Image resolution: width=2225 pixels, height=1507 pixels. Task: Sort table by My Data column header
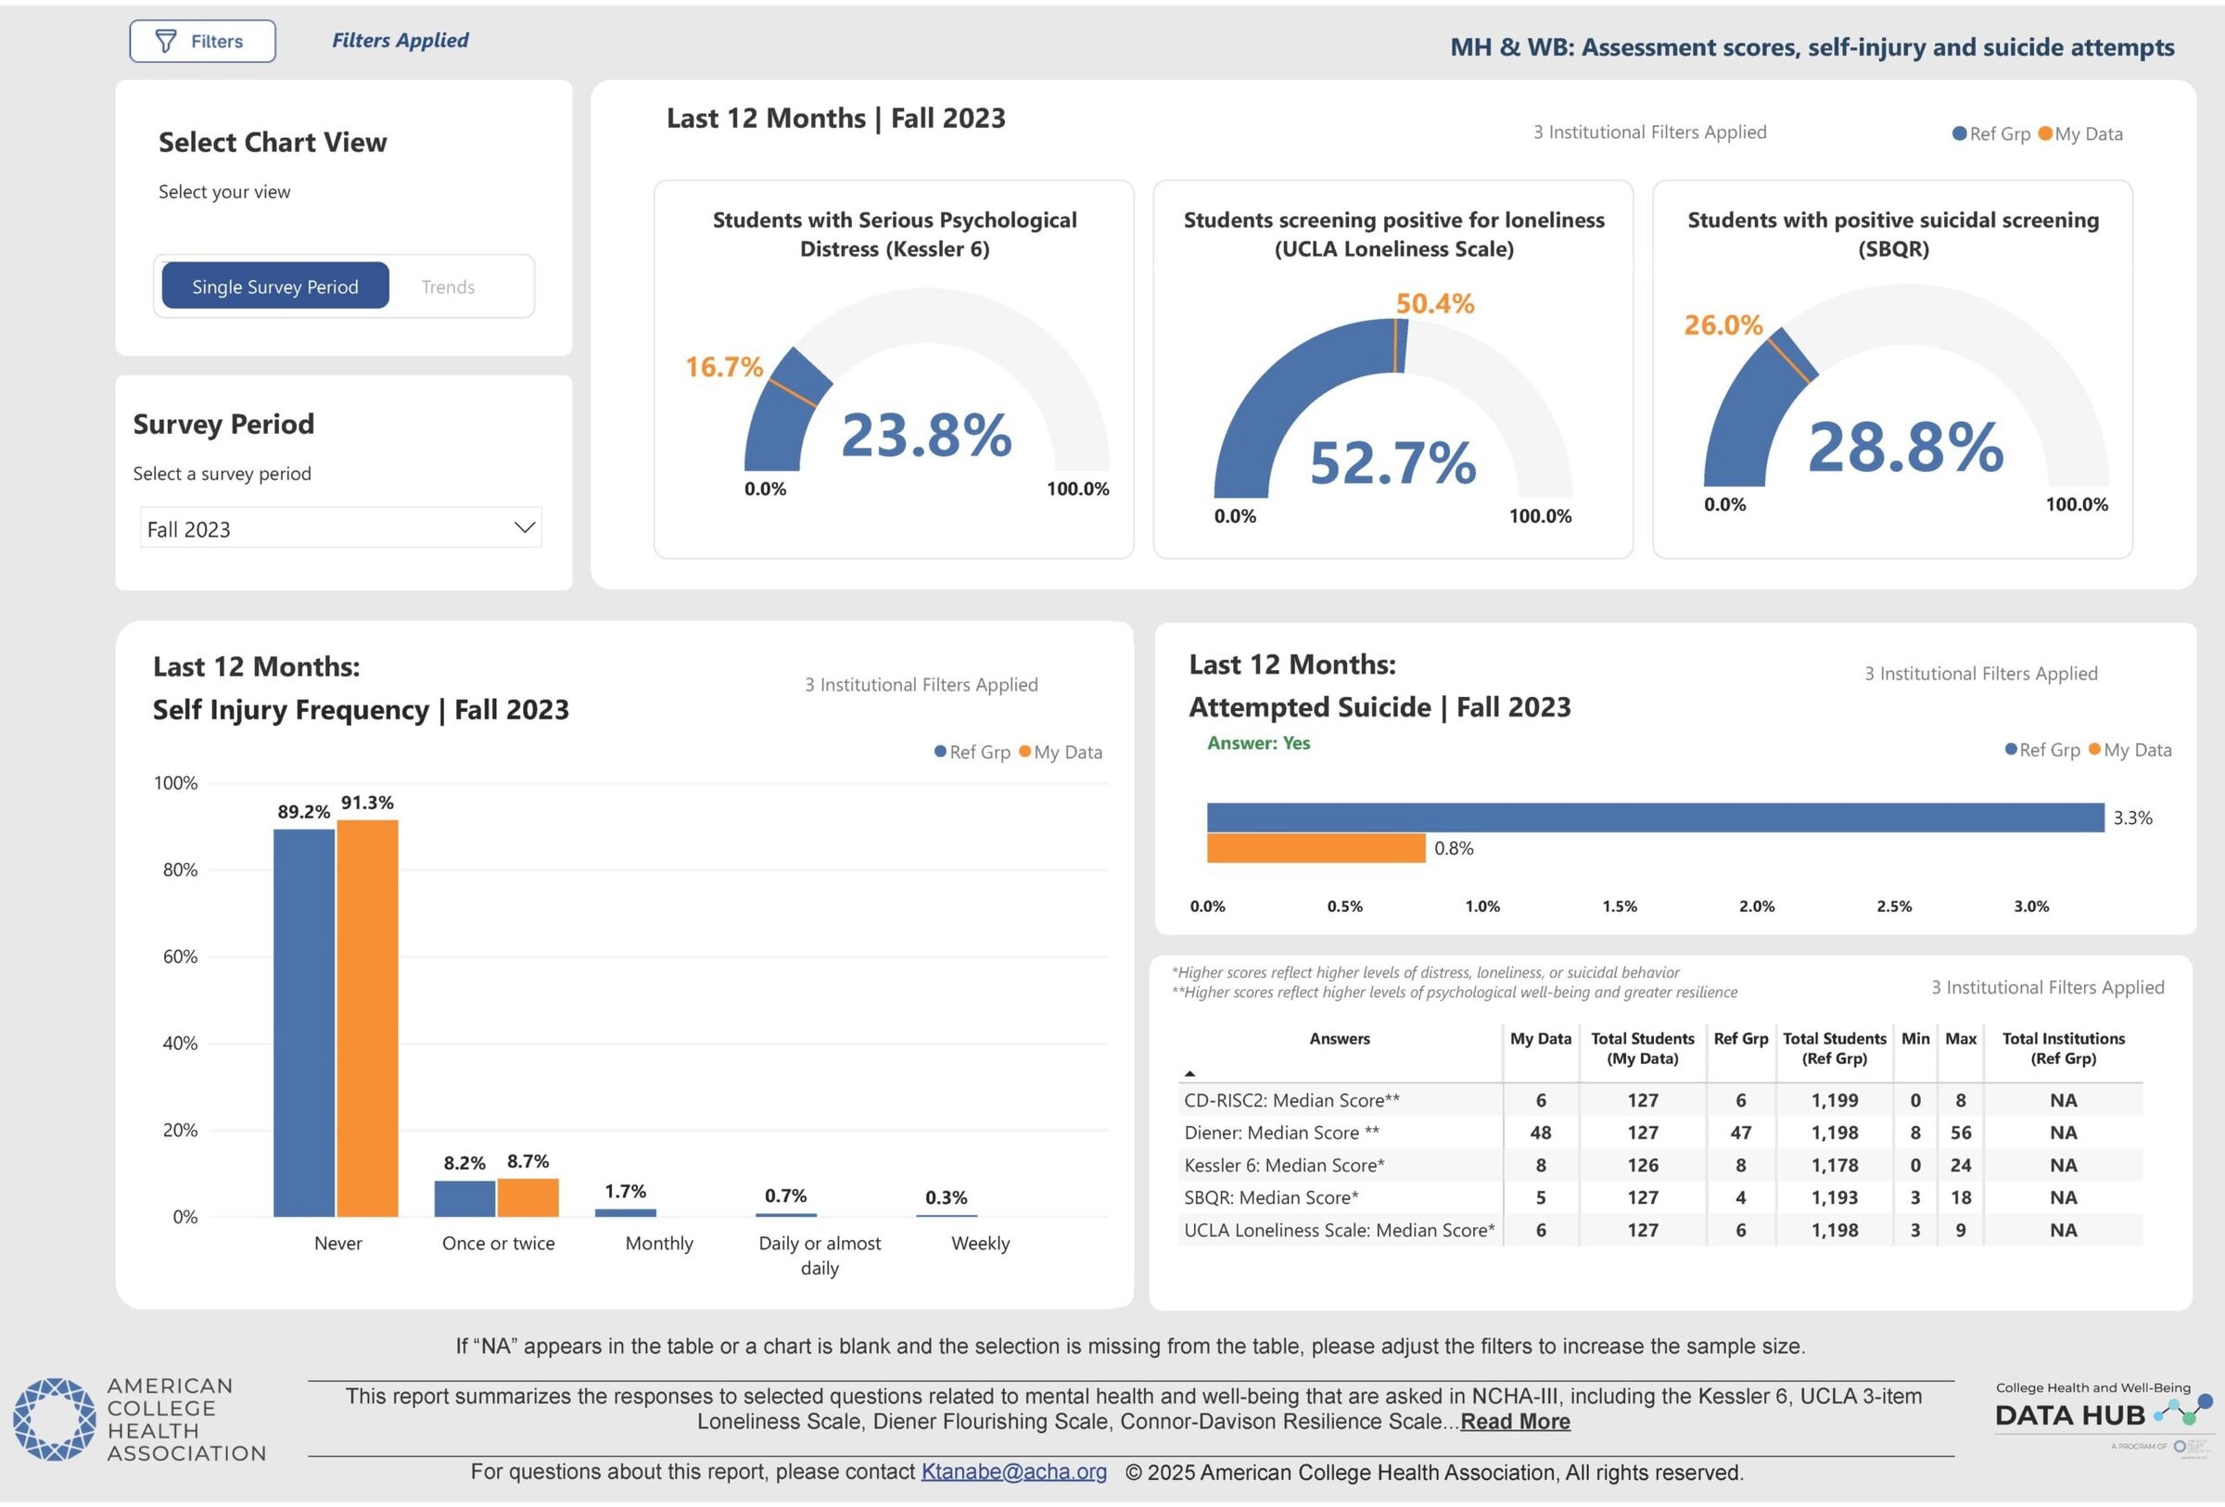tap(1540, 1039)
